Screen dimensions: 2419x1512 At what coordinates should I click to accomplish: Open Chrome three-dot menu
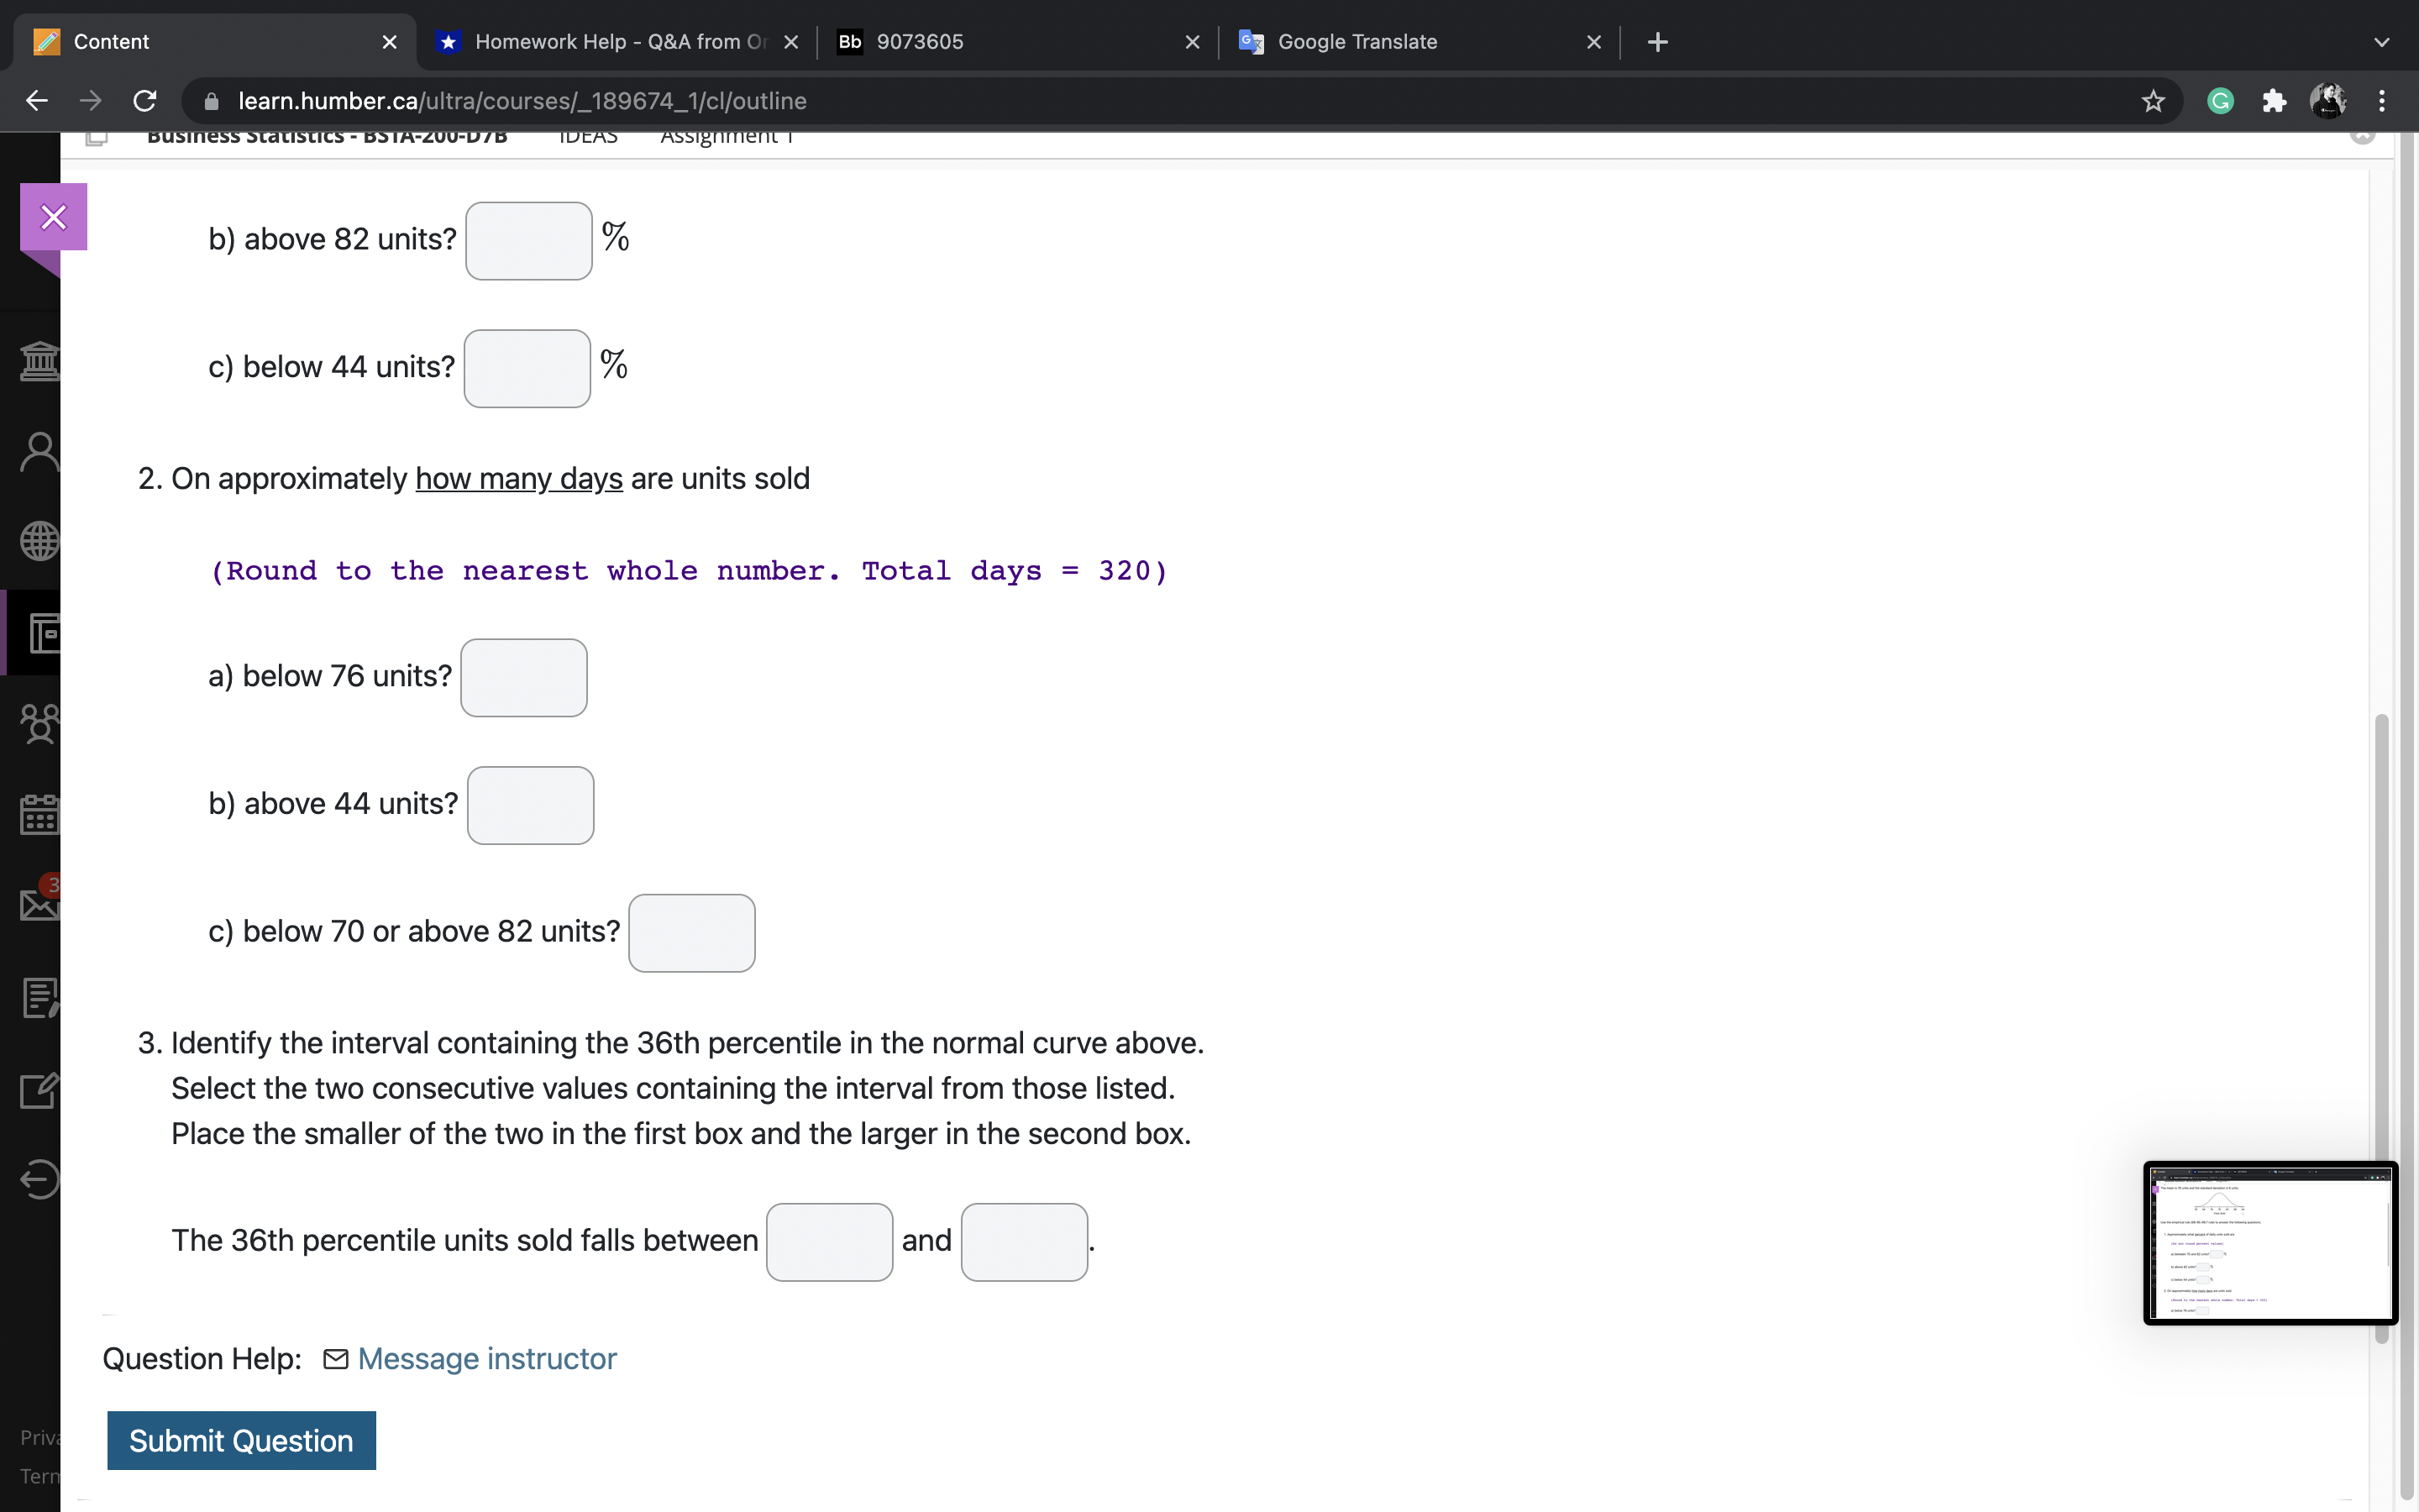click(x=2382, y=101)
